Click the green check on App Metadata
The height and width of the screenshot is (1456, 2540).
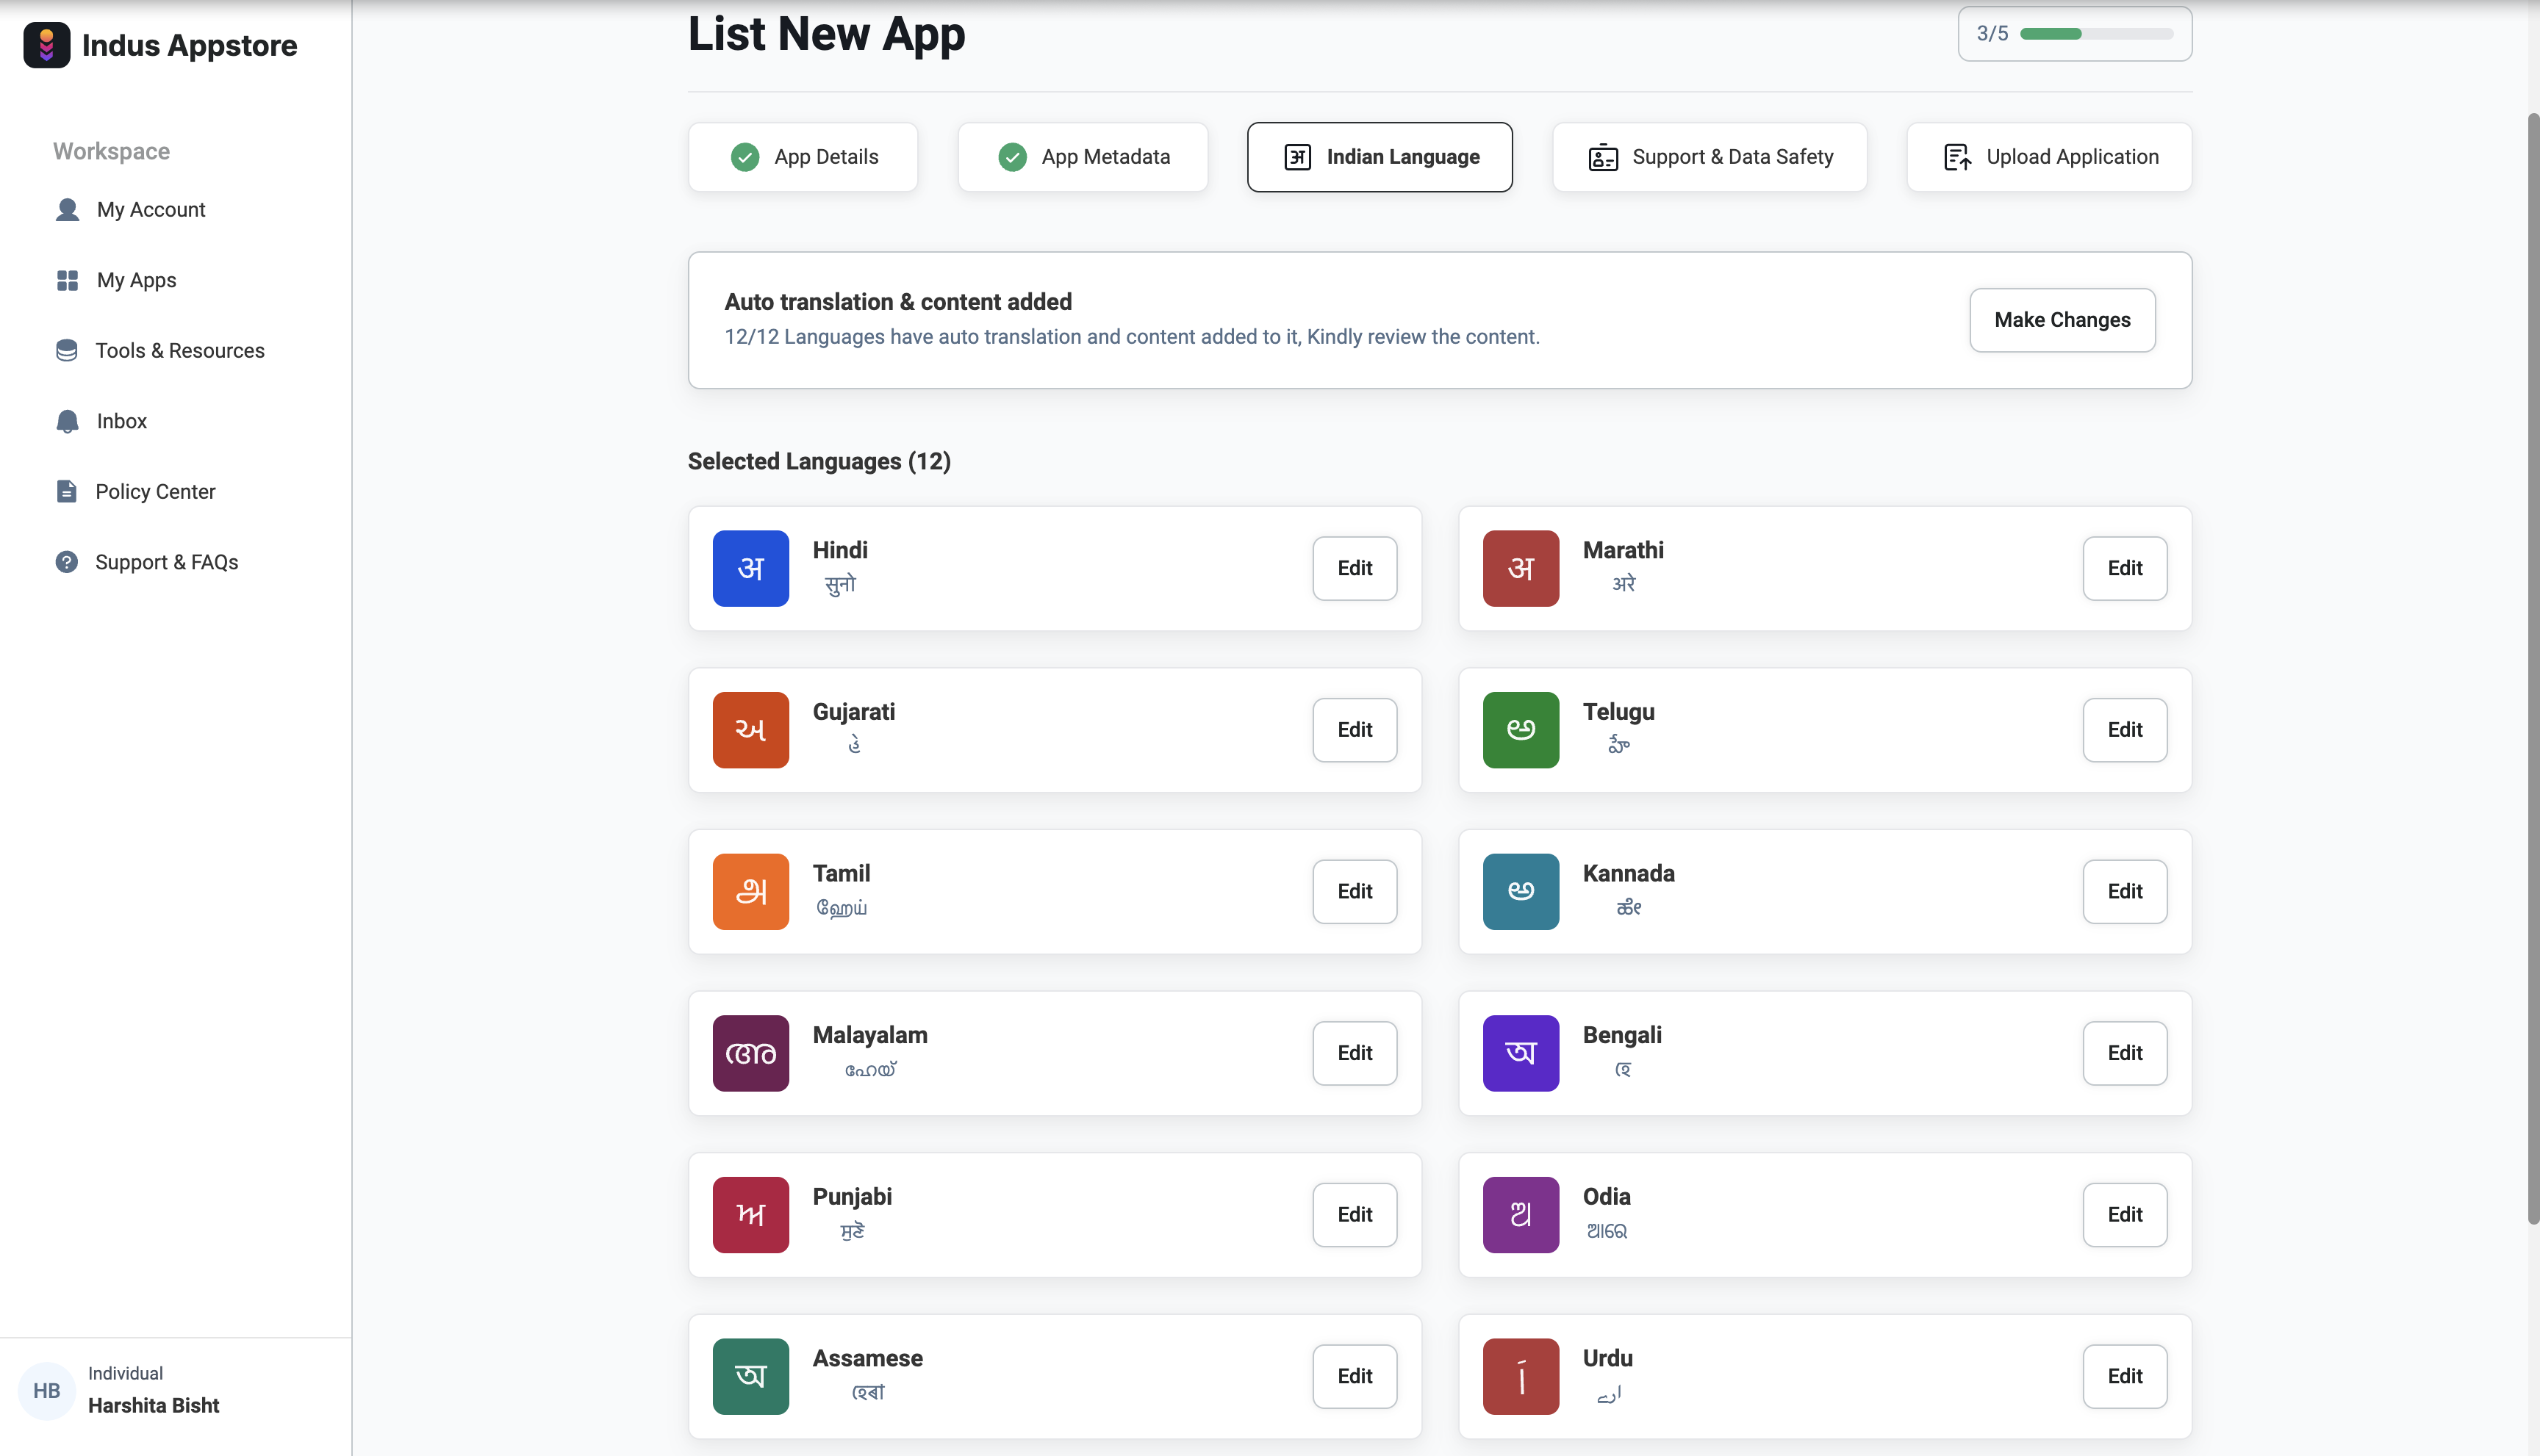1012,157
